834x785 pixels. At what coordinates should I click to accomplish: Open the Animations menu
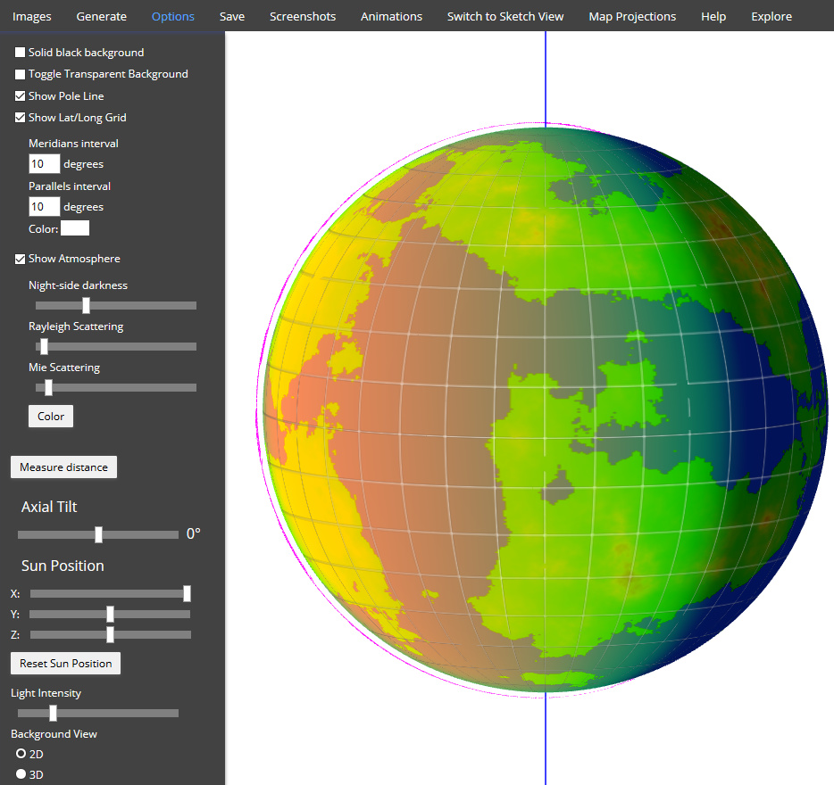pos(391,16)
